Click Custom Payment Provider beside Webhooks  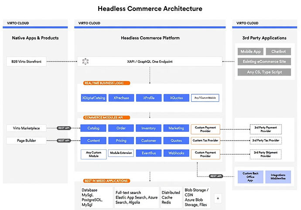point(205,154)
